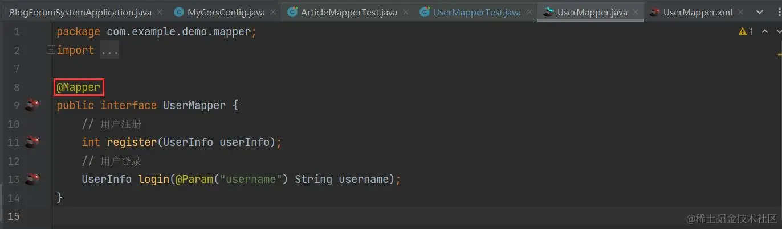Switch to the ArticleMapperTest.java tab

point(349,12)
